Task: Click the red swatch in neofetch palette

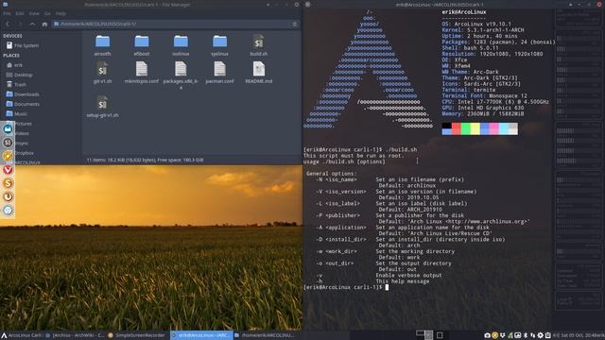Action: point(456,128)
